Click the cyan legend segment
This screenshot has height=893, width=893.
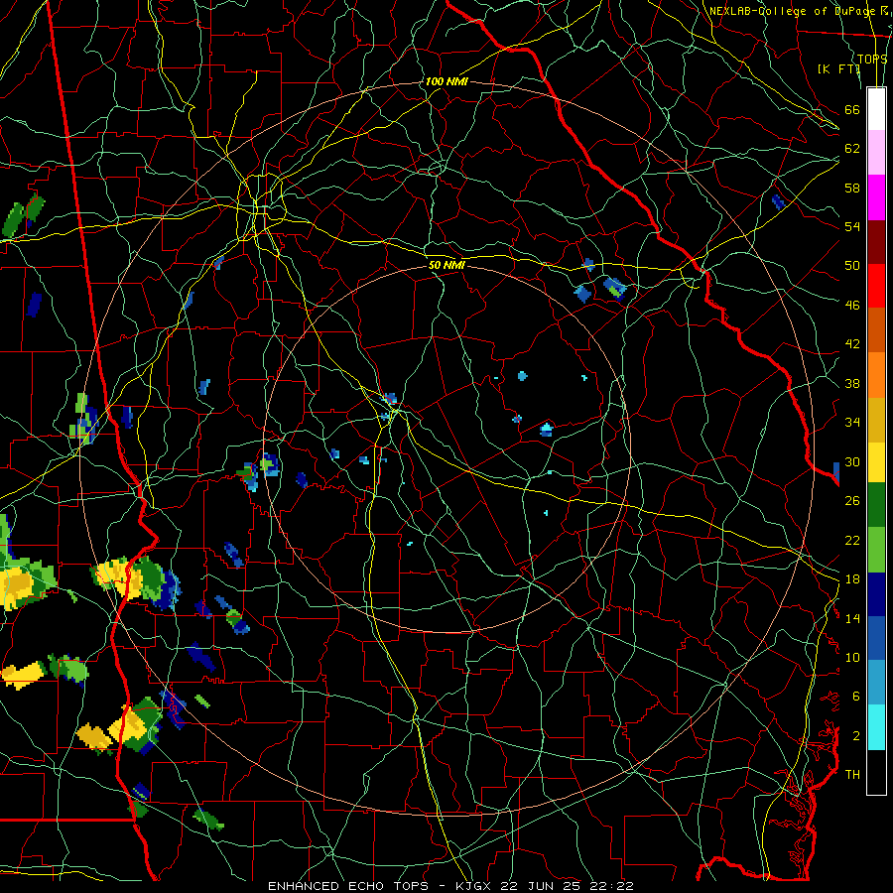coord(876,727)
